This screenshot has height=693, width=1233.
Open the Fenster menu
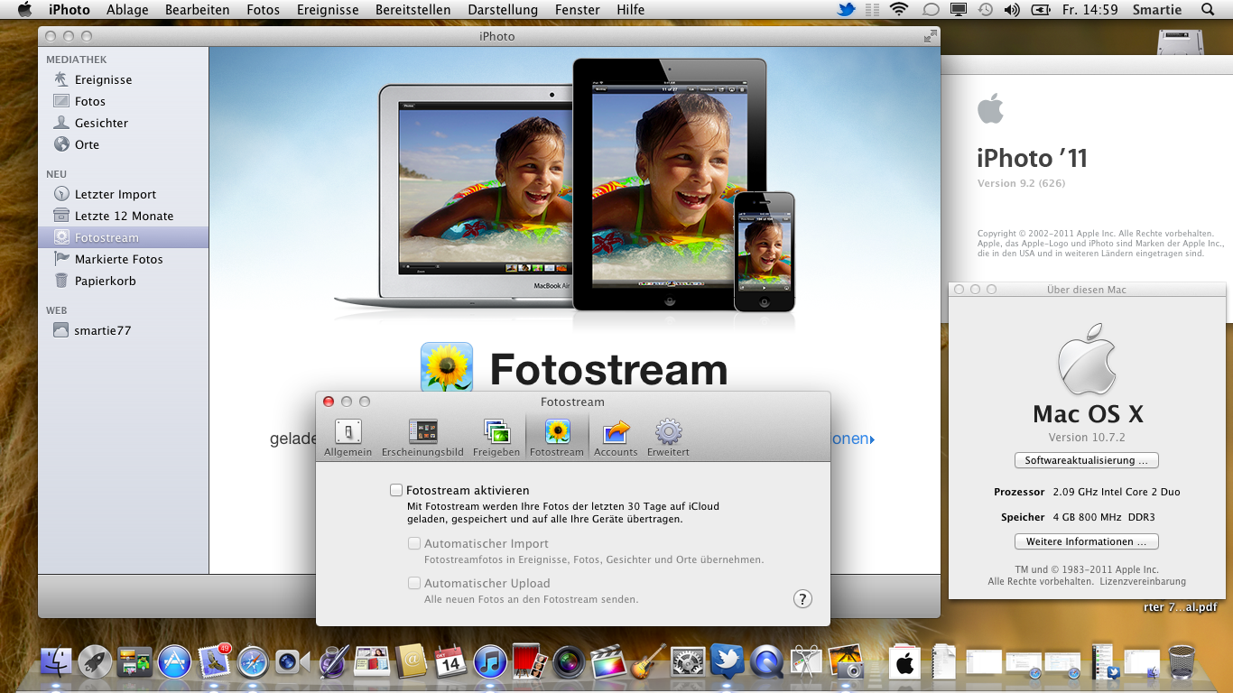click(x=578, y=10)
